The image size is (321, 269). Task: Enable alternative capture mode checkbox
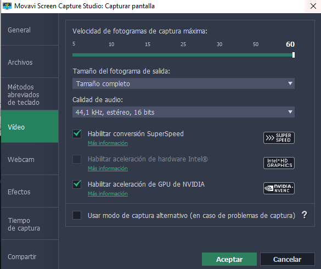coord(77,215)
